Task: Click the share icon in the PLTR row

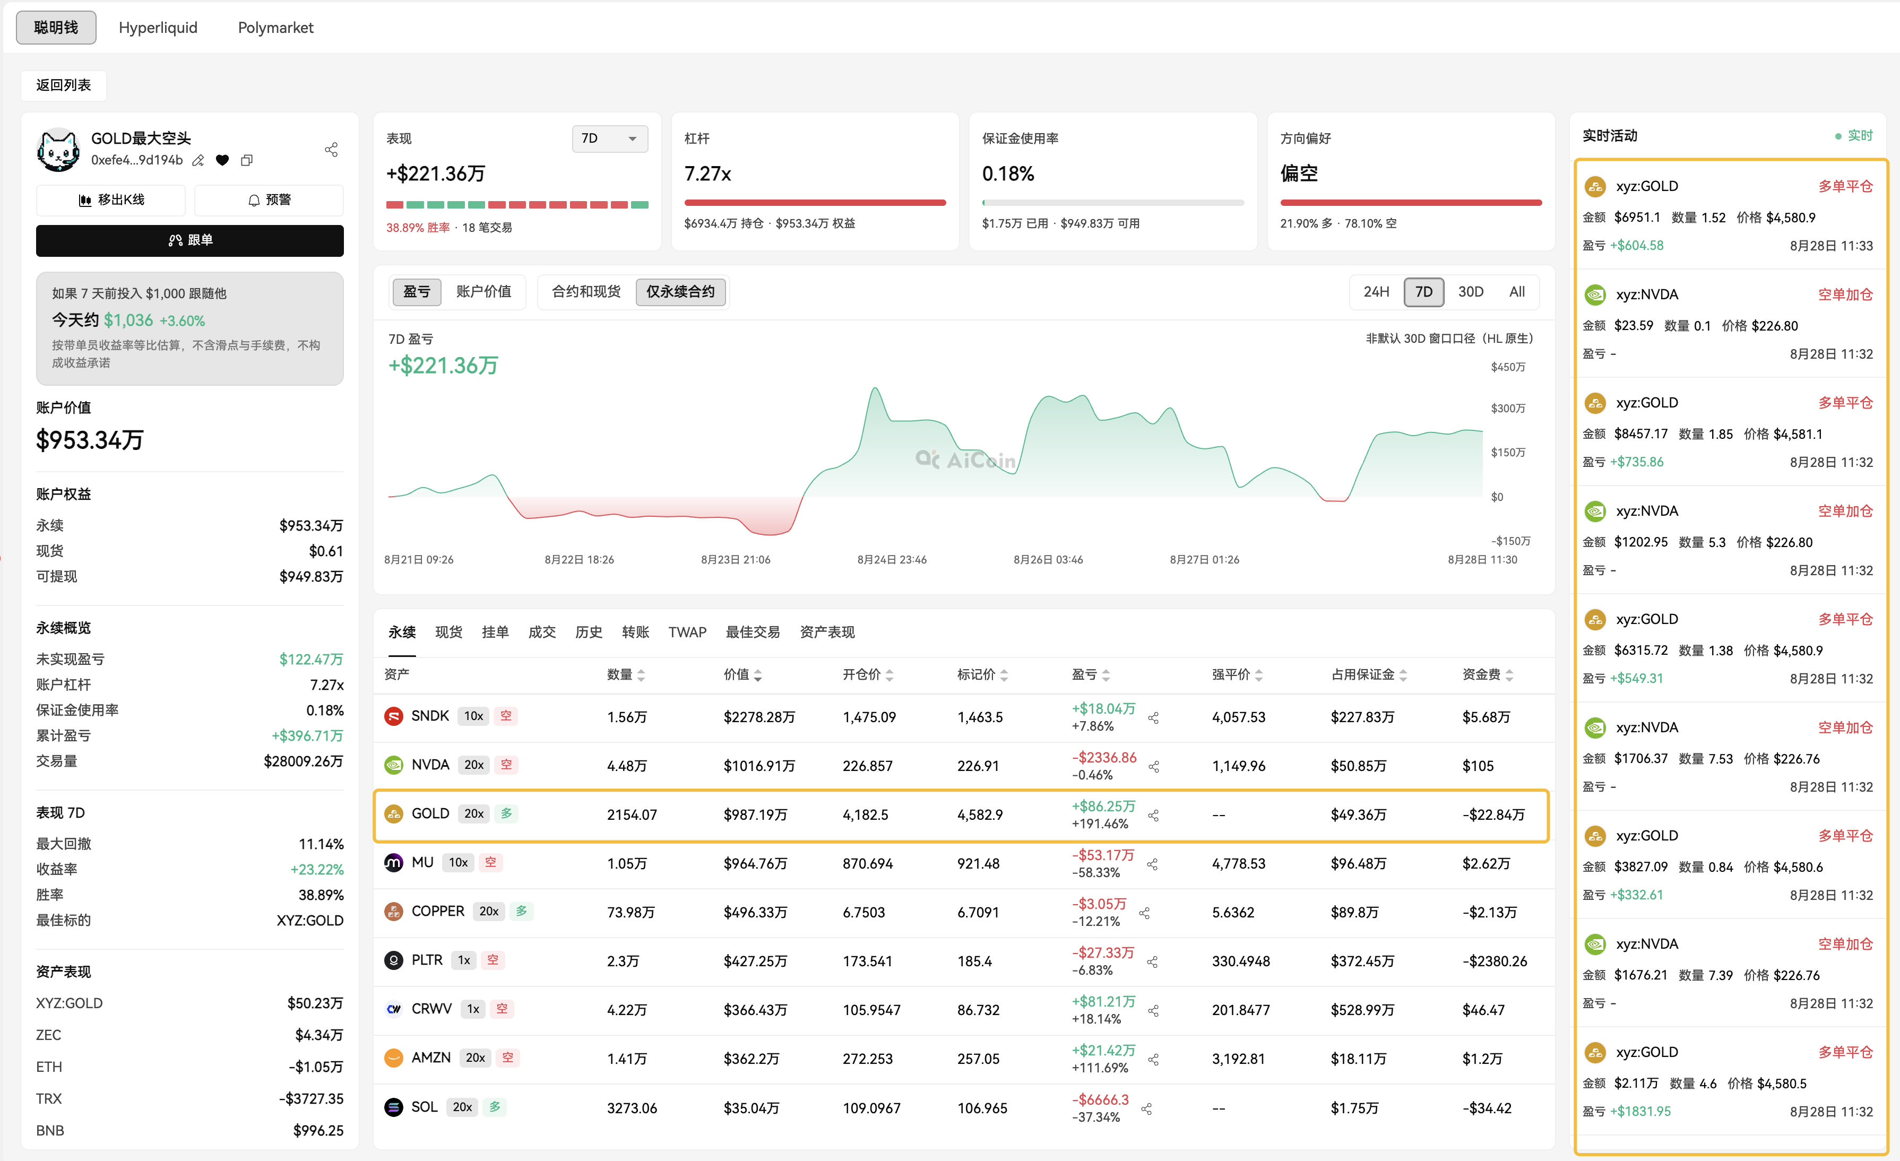Action: coord(1153,961)
